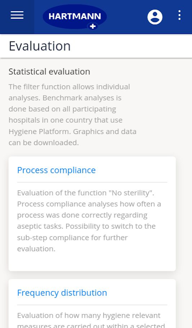This screenshot has height=328, width=192.
Task: Click empty space inside Process compliance card bottom
Action: 92,262
